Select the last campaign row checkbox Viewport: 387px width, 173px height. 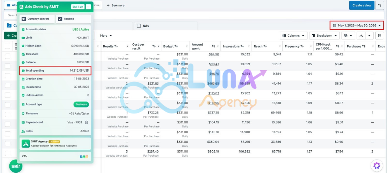click(x=8, y=153)
